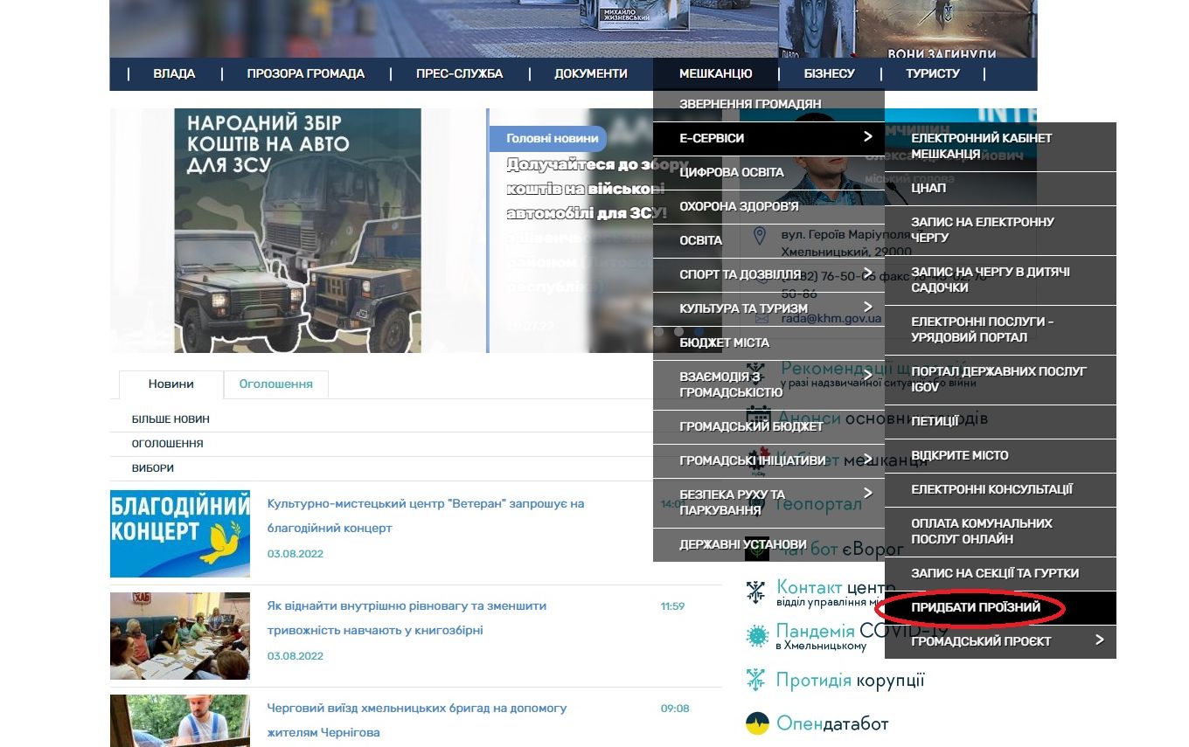This screenshot has height=747, width=1189.
Task: Click the Опендатабот logo icon
Action: click(x=756, y=723)
